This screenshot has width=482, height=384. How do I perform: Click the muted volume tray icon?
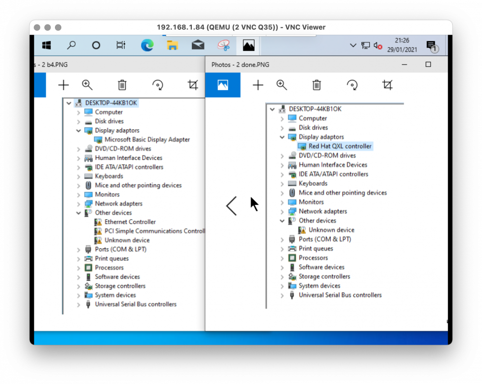pos(378,45)
